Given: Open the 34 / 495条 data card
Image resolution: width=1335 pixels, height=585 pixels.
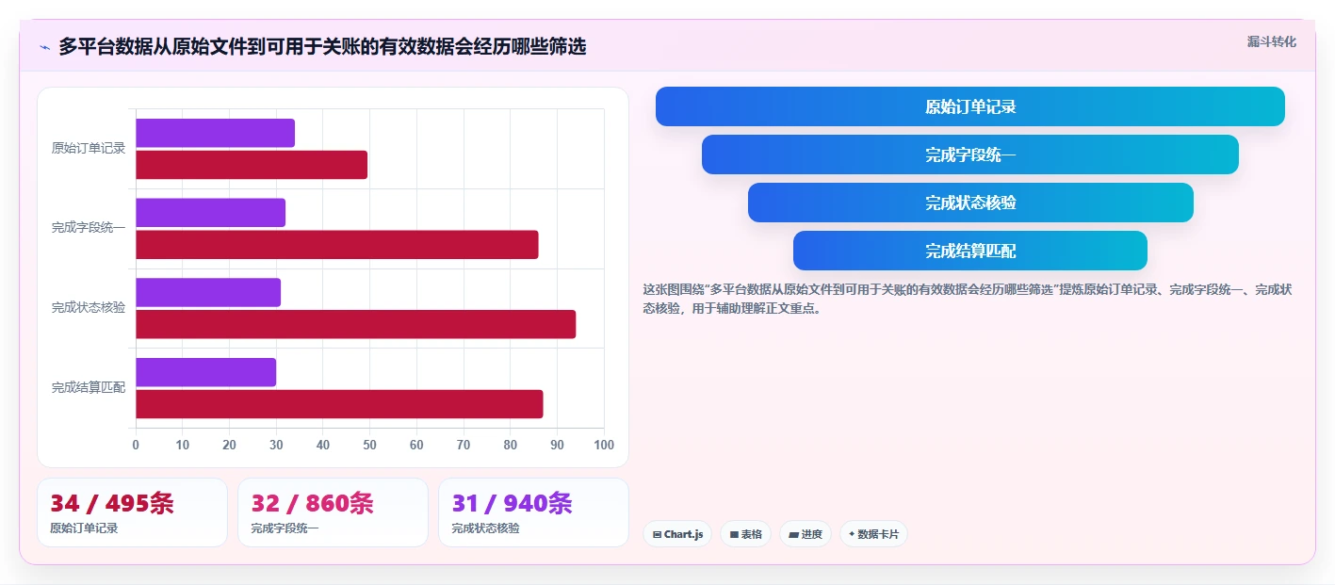Looking at the screenshot, I should click(x=132, y=512).
